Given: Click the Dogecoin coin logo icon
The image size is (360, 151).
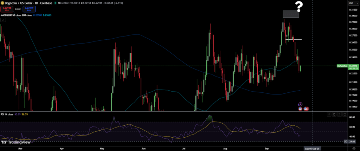Looking at the screenshot, I should [x=3, y=3].
